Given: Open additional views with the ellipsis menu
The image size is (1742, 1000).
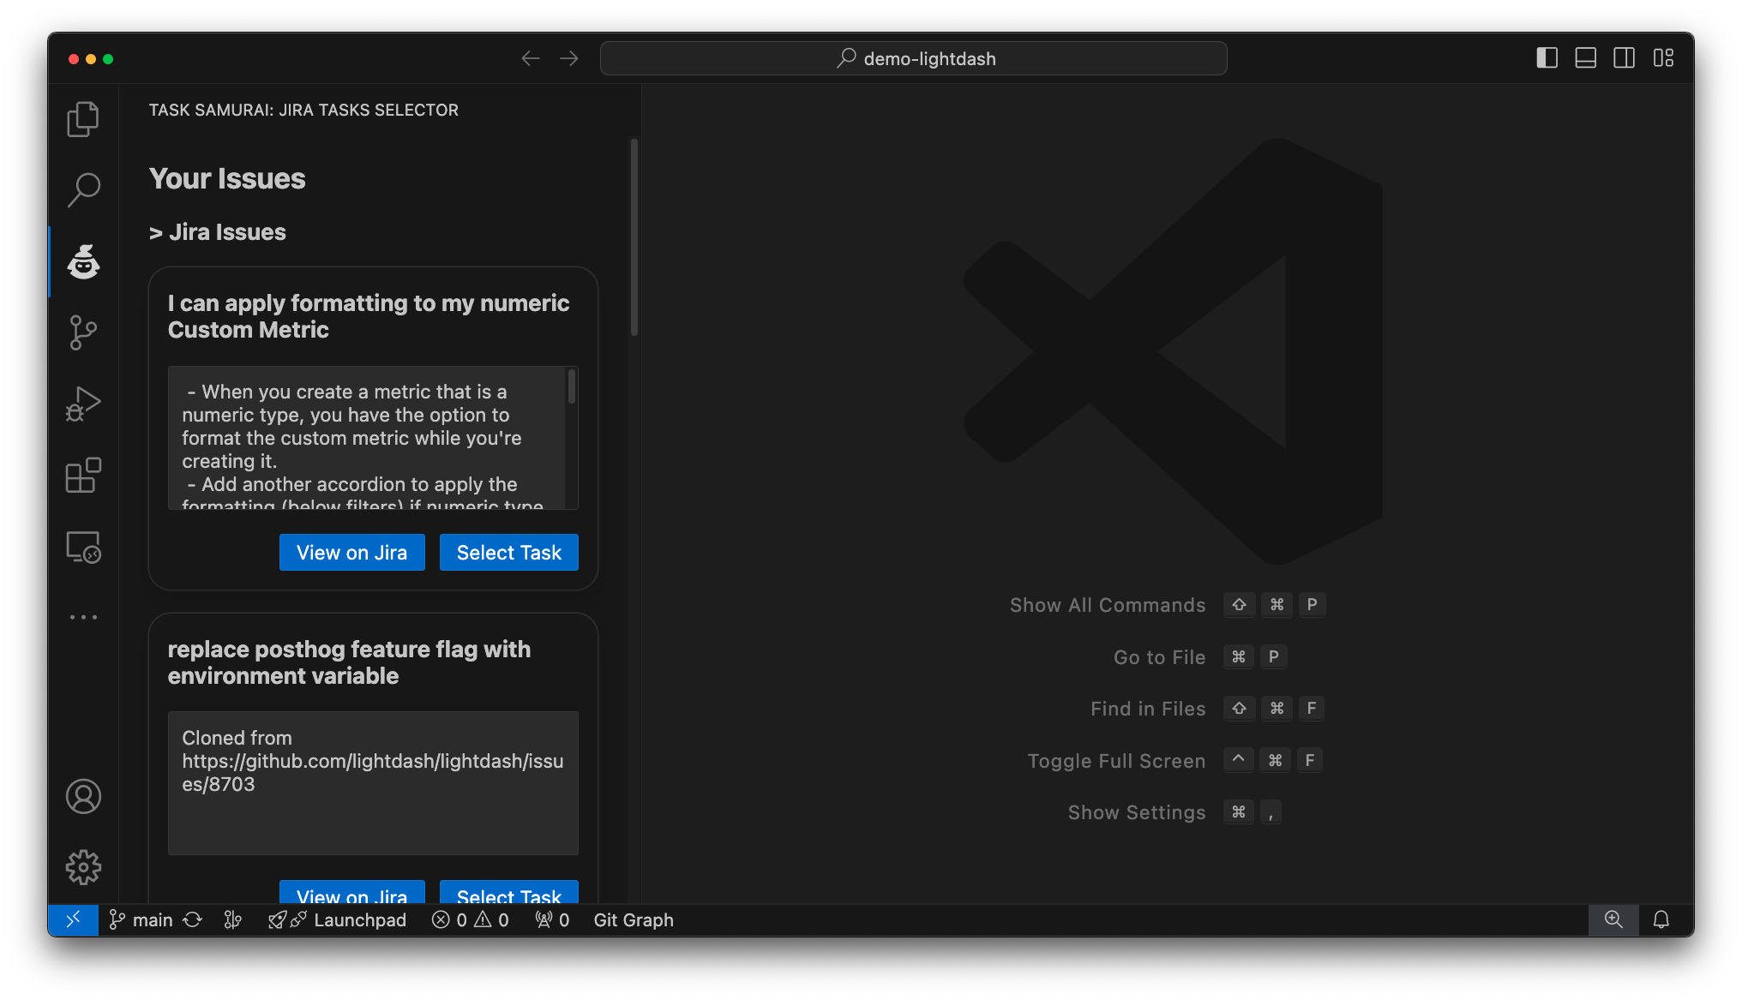Looking at the screenshot, I should pos(82,616).
